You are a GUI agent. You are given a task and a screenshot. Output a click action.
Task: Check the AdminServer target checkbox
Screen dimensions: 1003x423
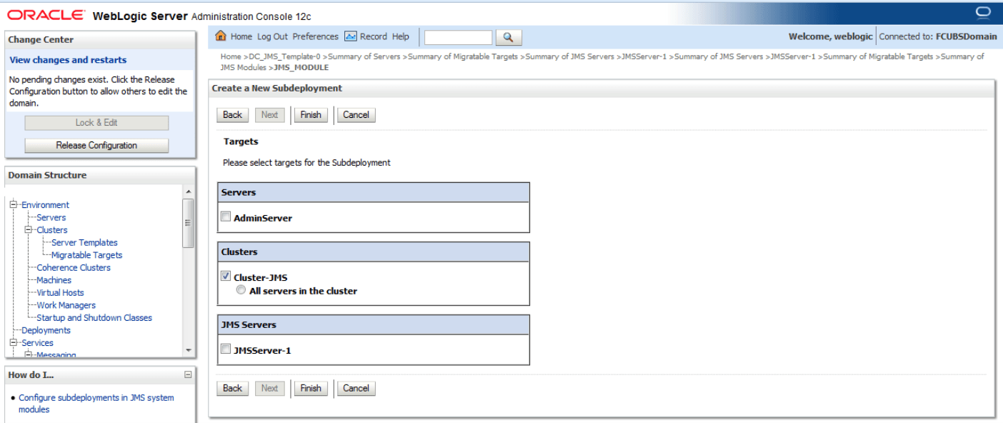(226, 216)
